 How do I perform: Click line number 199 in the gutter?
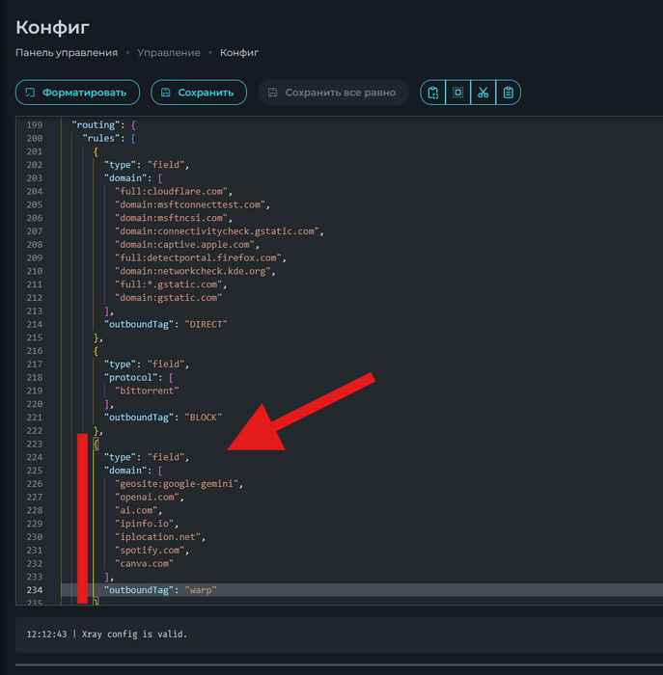34,125
